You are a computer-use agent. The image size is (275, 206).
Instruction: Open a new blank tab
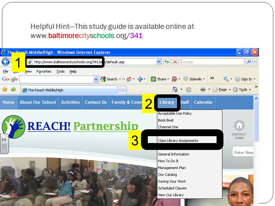[122, 90]
